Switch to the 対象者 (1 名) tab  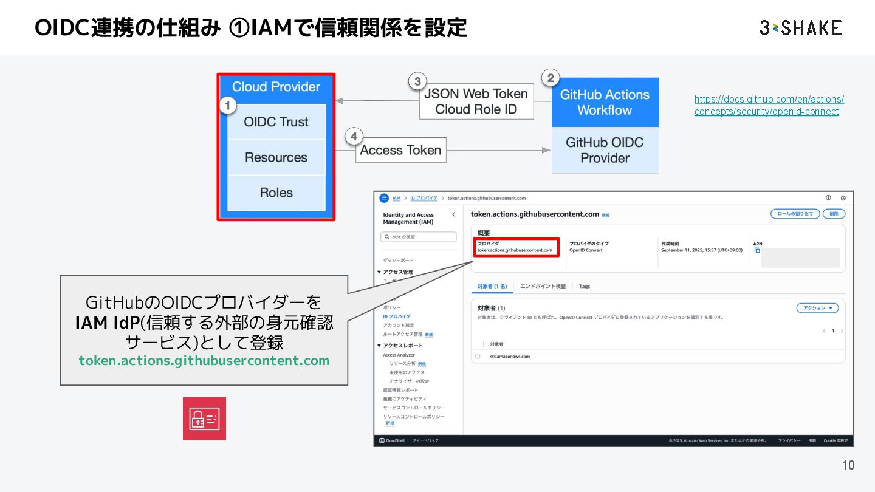tap(492, 286)
